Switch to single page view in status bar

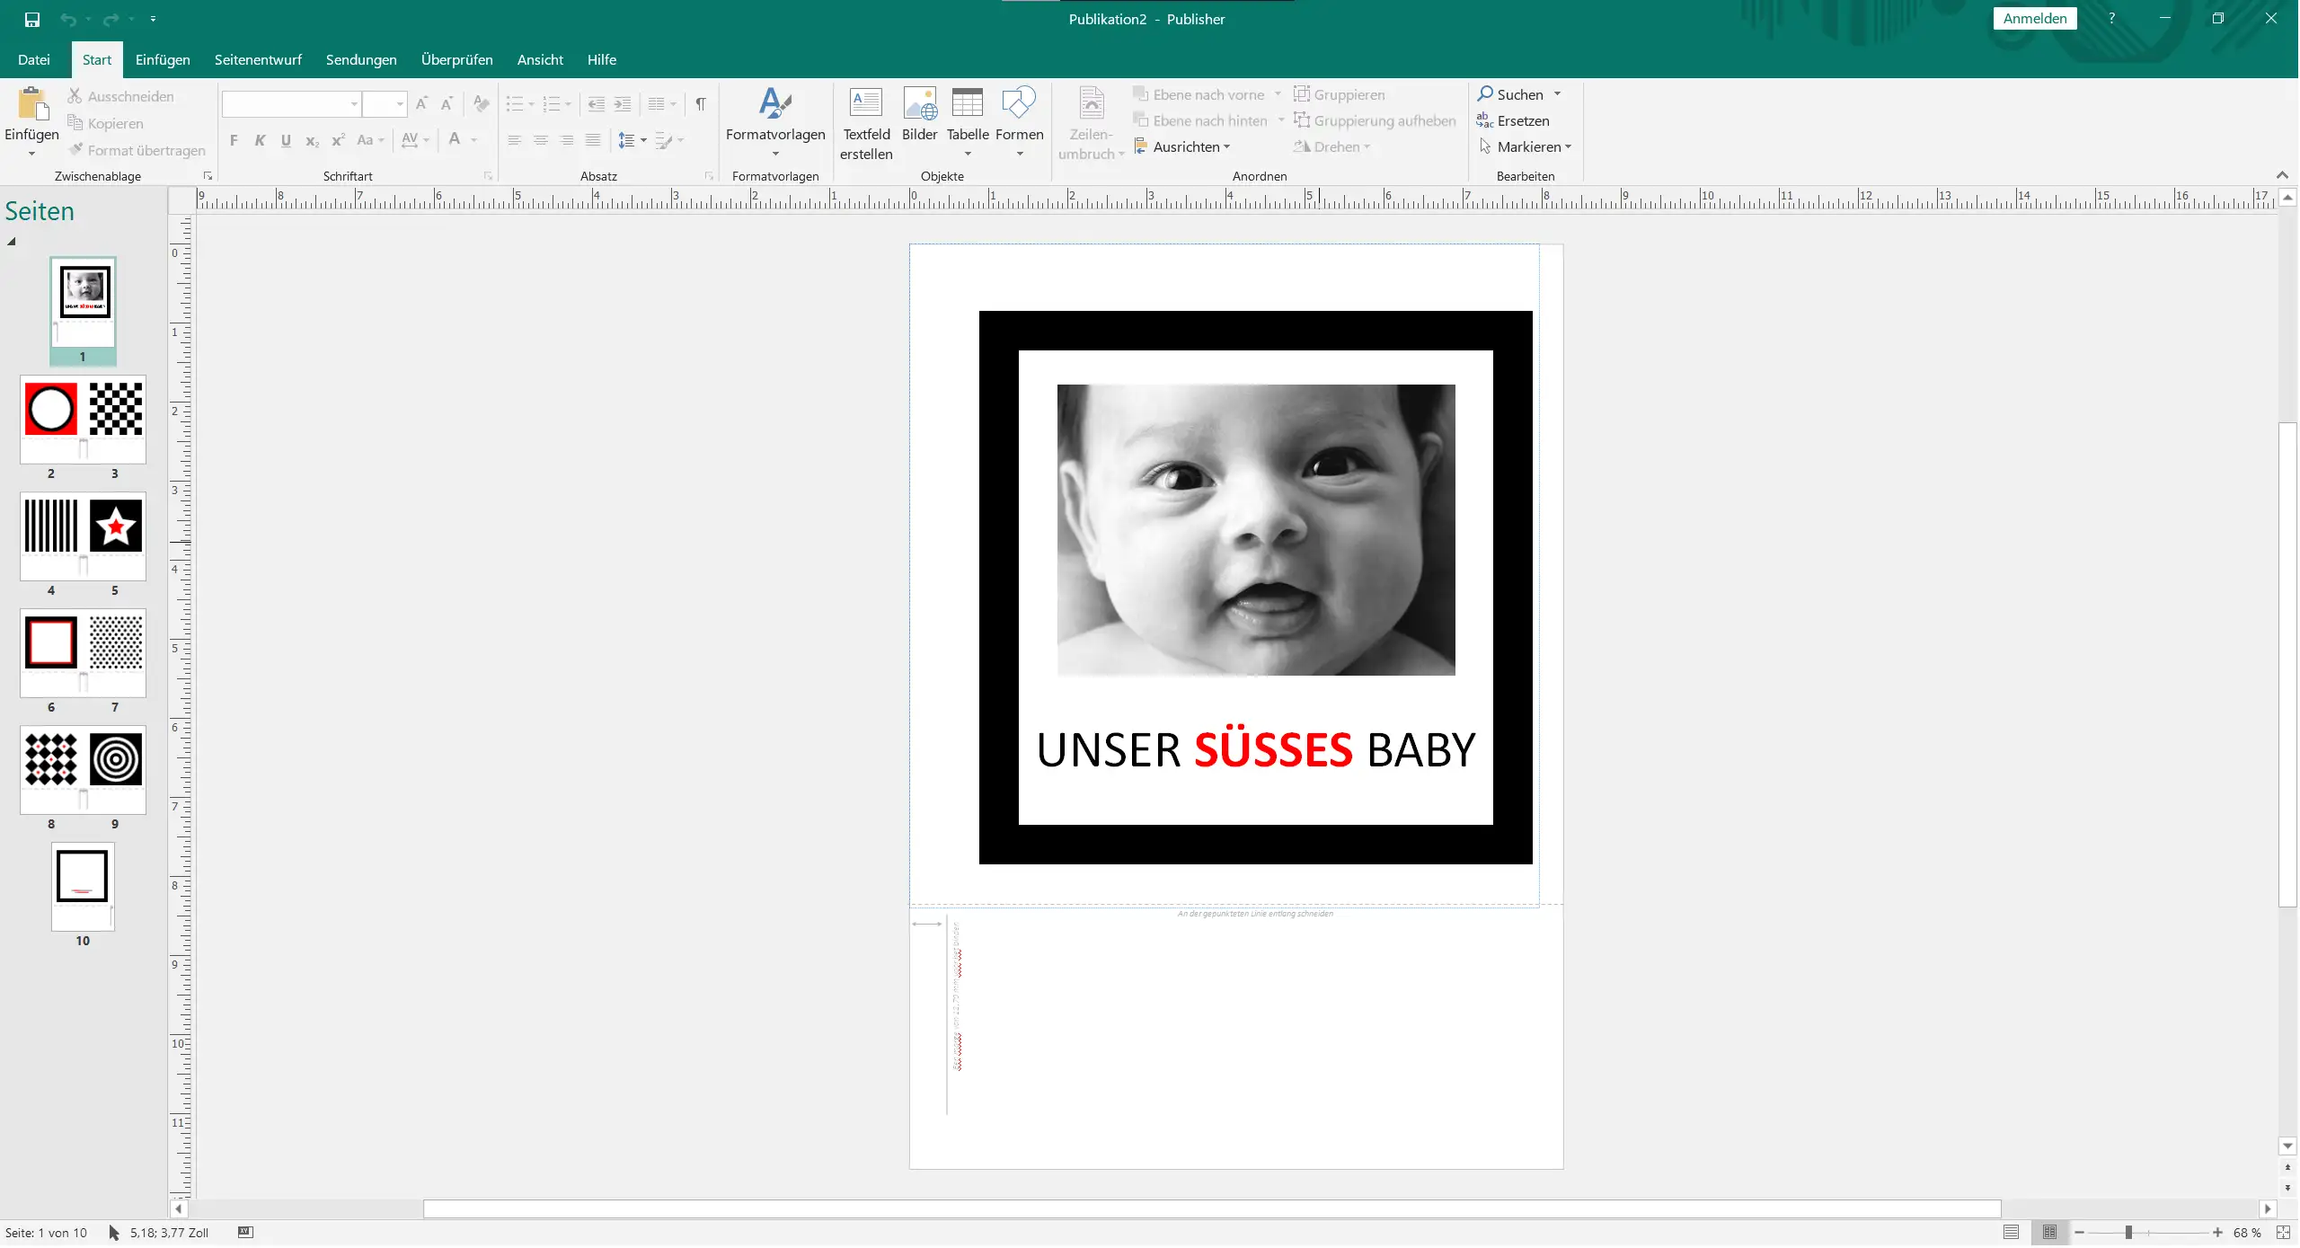[x=2011, y=1232]
